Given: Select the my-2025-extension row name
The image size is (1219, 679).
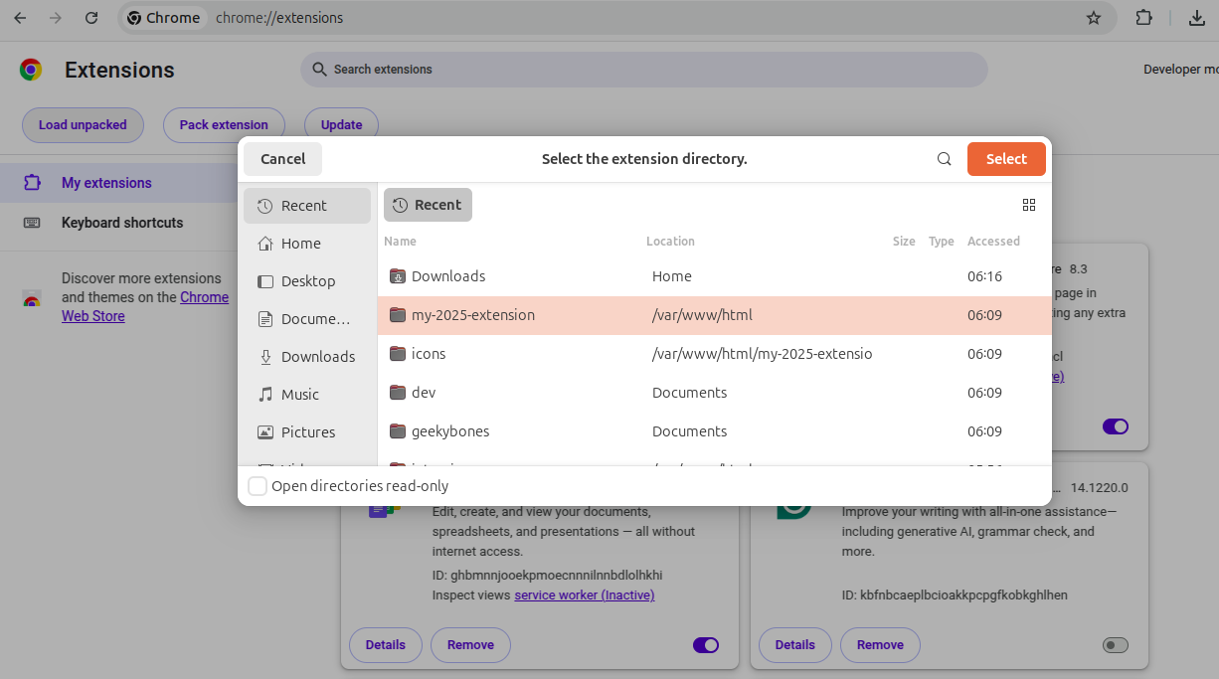Looking at the screenshot, I should click(473, 315).
